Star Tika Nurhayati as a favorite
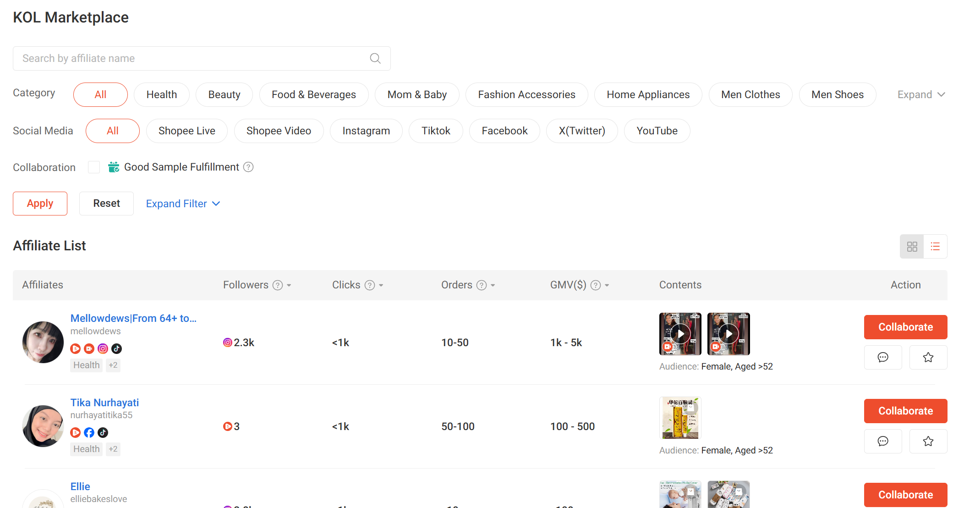964x508 pixels. click(928, 441)
